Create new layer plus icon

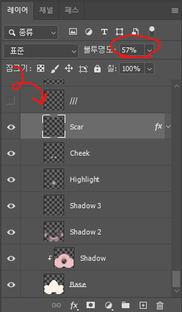(143, 305)
